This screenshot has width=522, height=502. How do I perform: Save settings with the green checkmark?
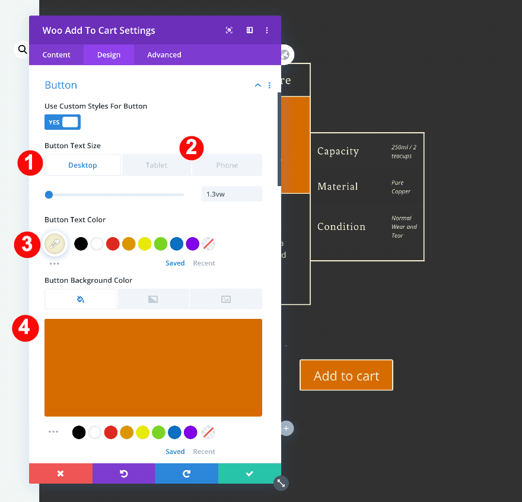tap(250, 474)
